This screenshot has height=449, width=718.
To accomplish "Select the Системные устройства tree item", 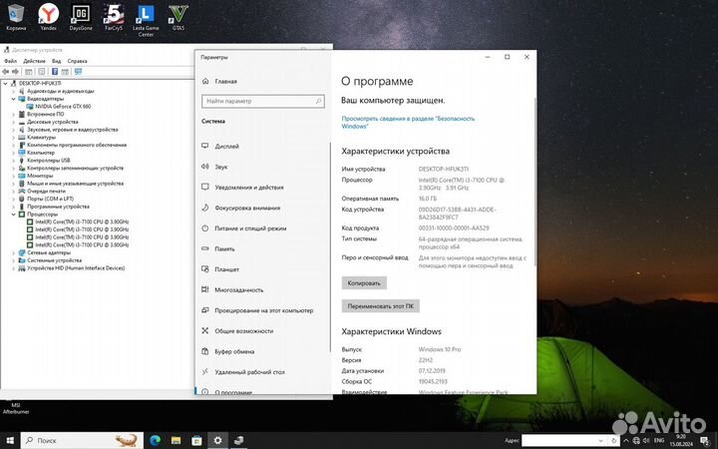I will tap(54, 260).
